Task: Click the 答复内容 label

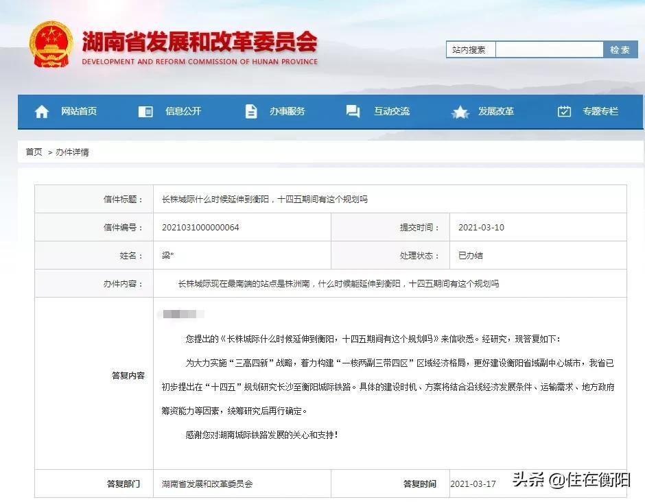Action: [x=128, y=375]
